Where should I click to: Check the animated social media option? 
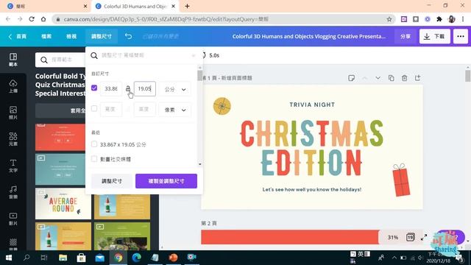(94, 159)
